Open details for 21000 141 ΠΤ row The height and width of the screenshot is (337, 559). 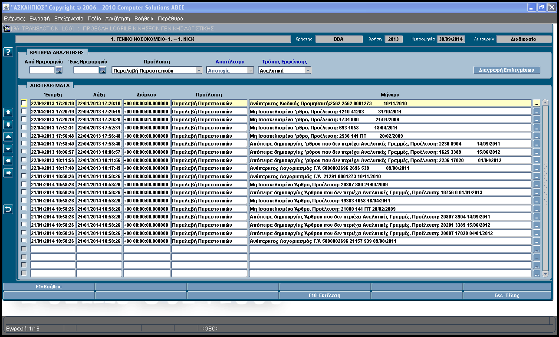pos(536,209)
